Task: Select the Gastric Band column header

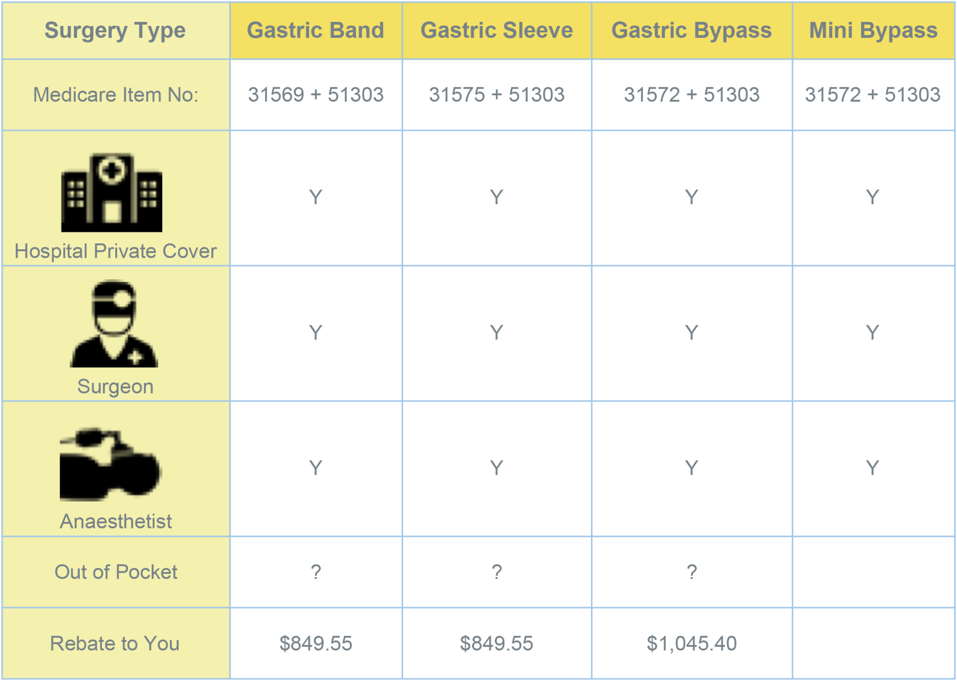Action: [316, 30]
